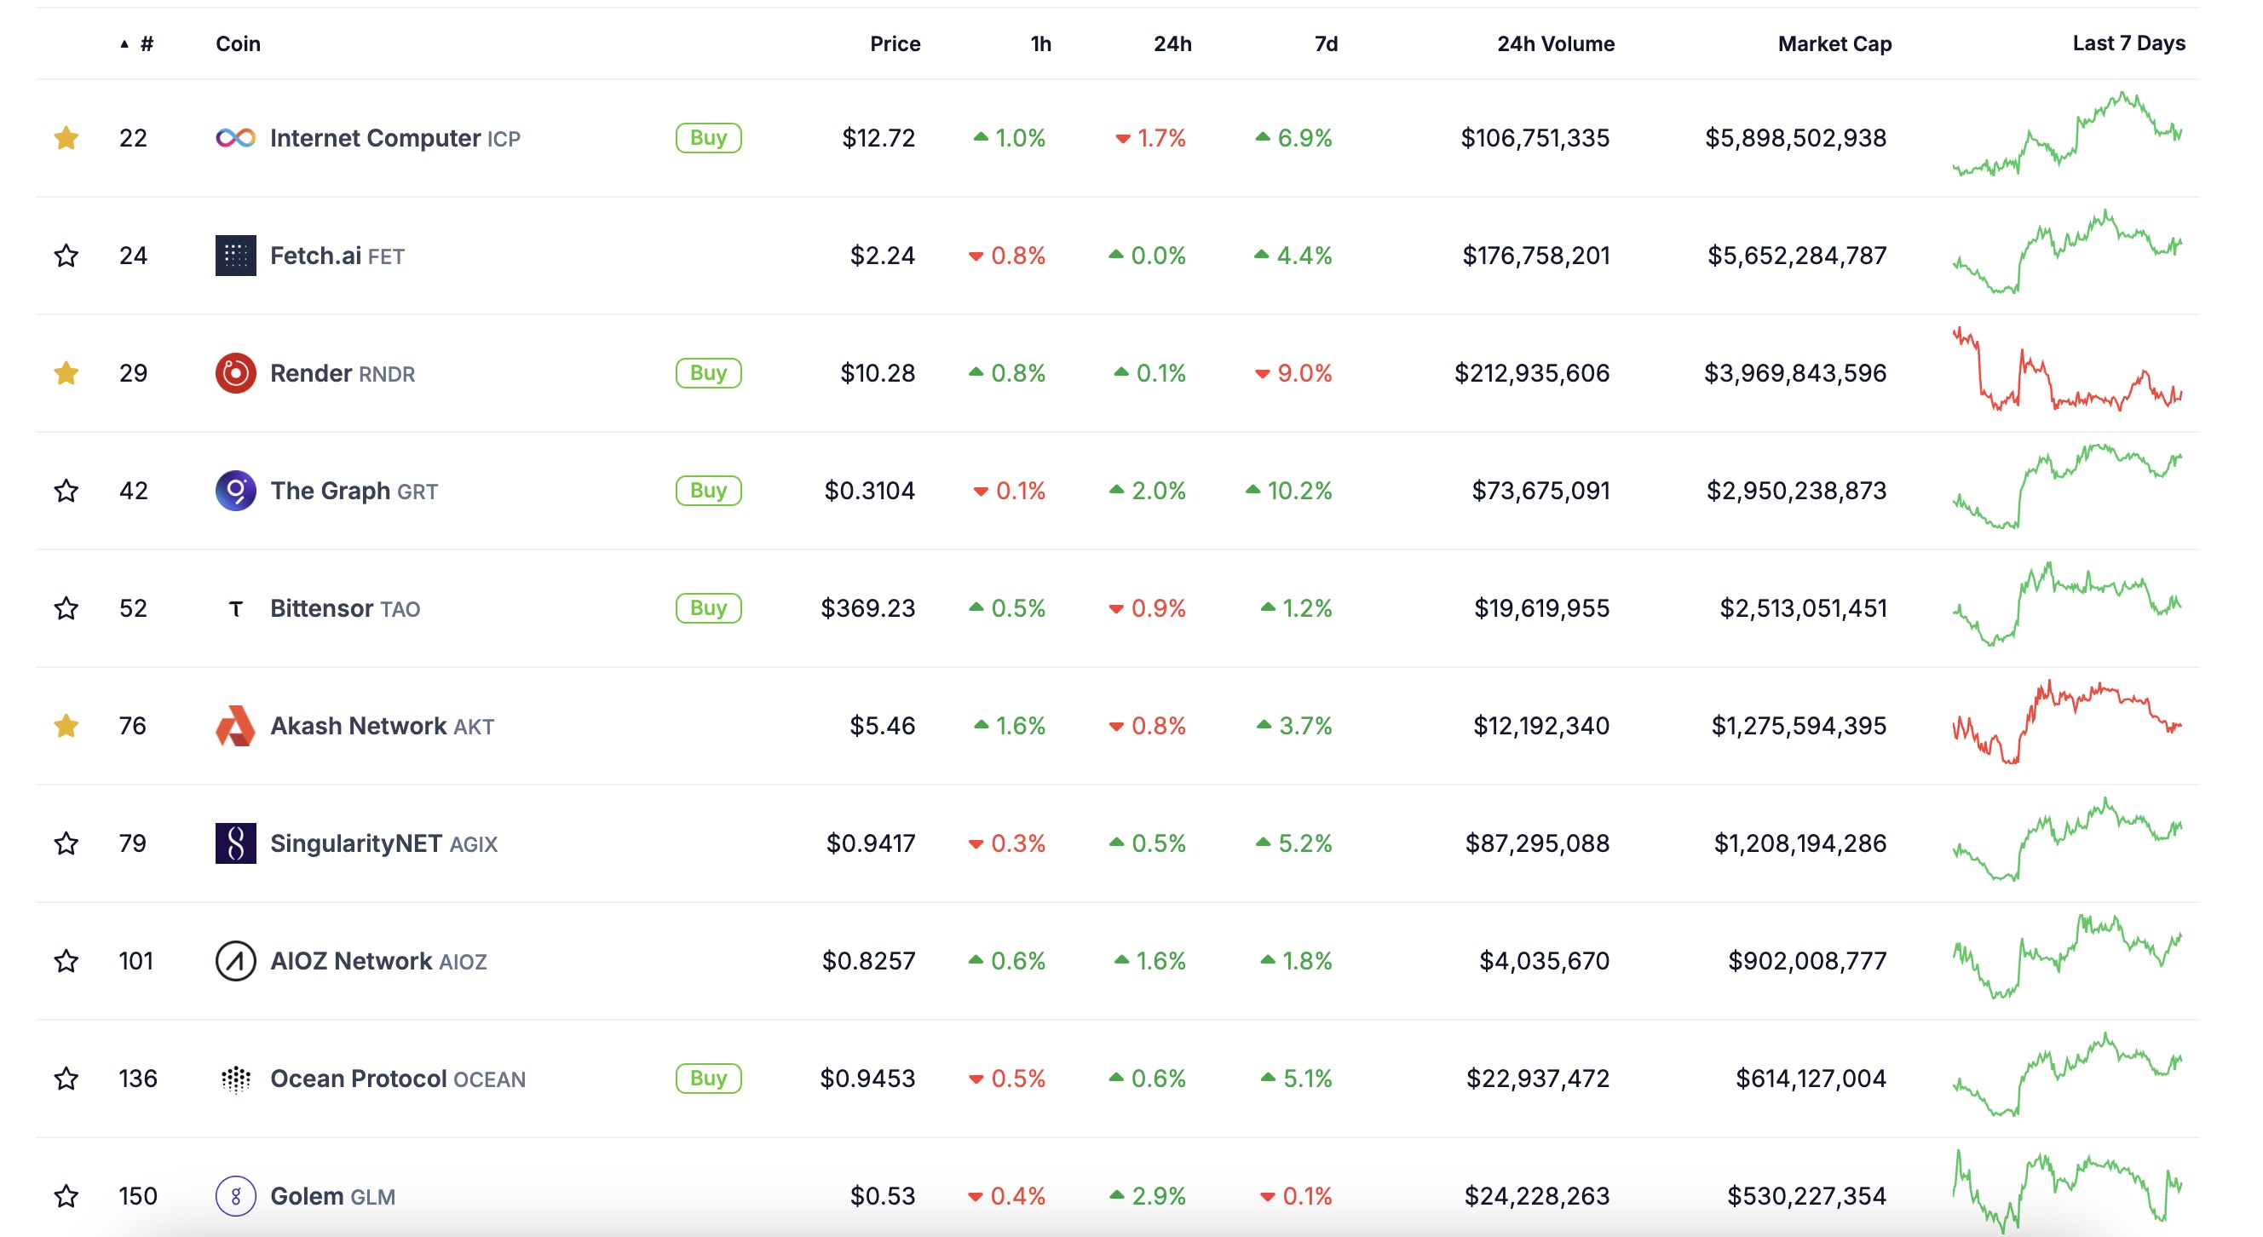Open Akash Network red sparkline chart
Image resolution: width=2263 pixels, height=1237 pixels.
coord(2067,722)
